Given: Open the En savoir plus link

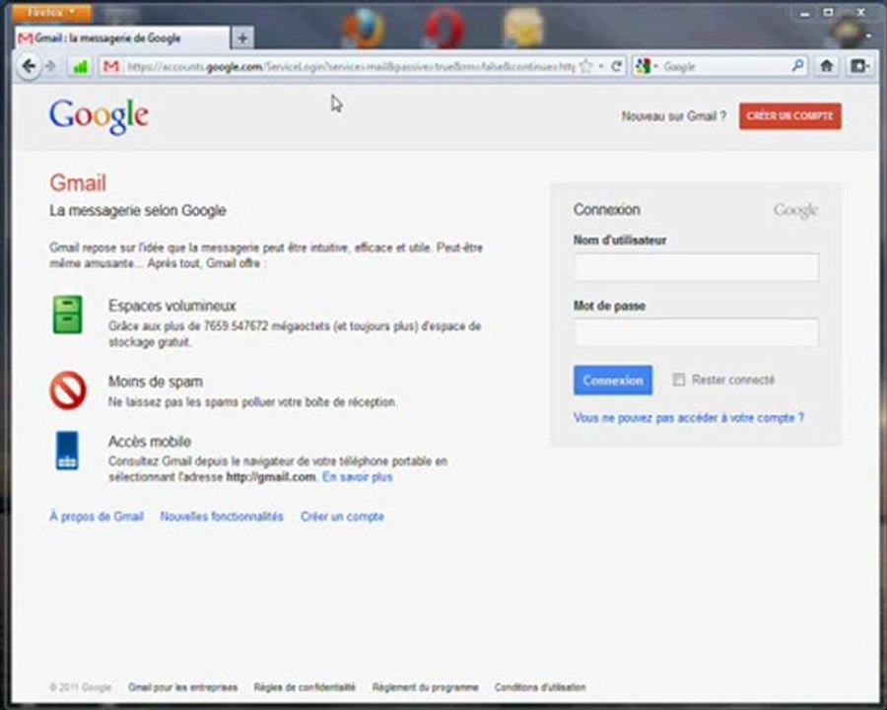Looking at the screenshot, I should [357, 476].
